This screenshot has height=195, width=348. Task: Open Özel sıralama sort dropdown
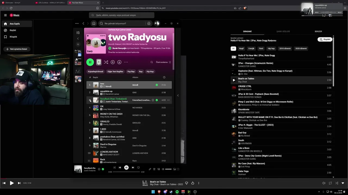[x=163, y=62]
